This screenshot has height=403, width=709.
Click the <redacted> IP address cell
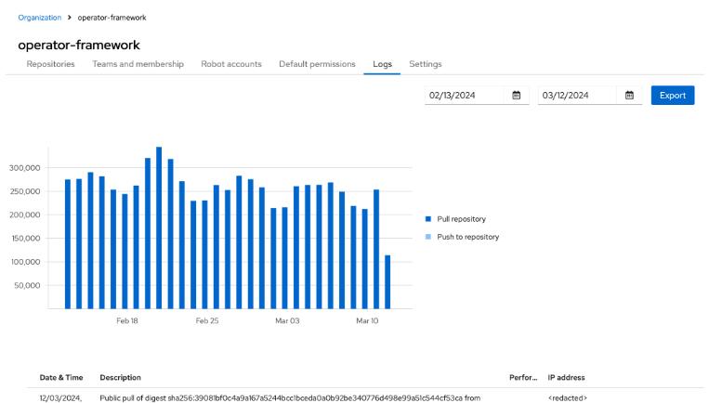point(568,398)
